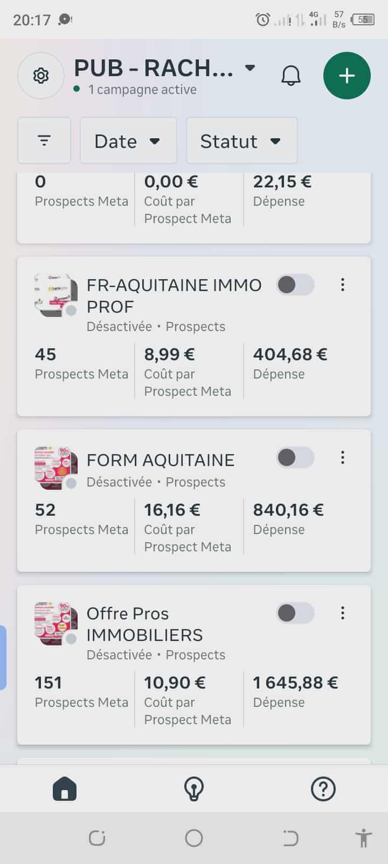Tap the FR-AQUITAINE IMMO PROF ad thumbnail
This screenshot has width=388, height=864.
[56, 295]
